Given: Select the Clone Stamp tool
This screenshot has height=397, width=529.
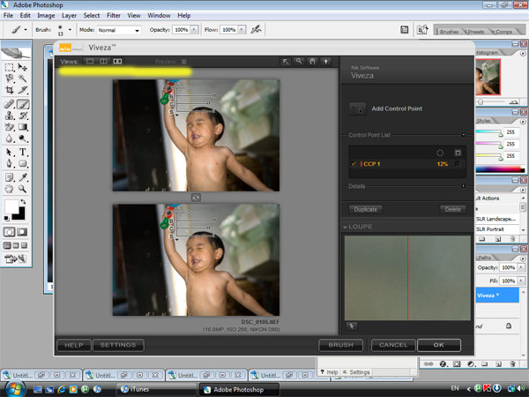Looking at the screenshot, I should (x=9, y=116).
